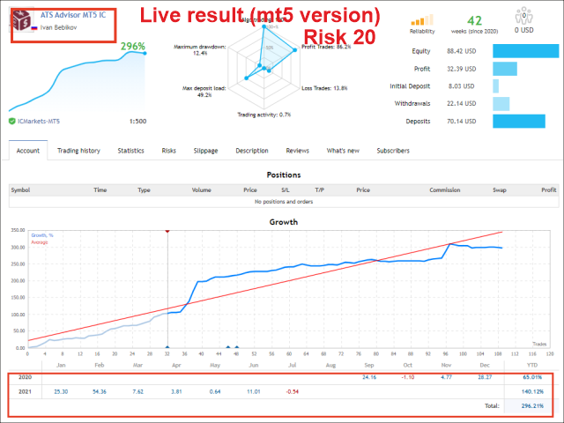Click the 2020 YTD value 65.01%
This screenshot has height=423, width=564.
tap(532, 377)
